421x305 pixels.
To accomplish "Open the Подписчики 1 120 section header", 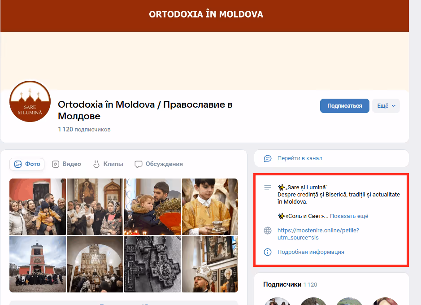I will point(290,285).
